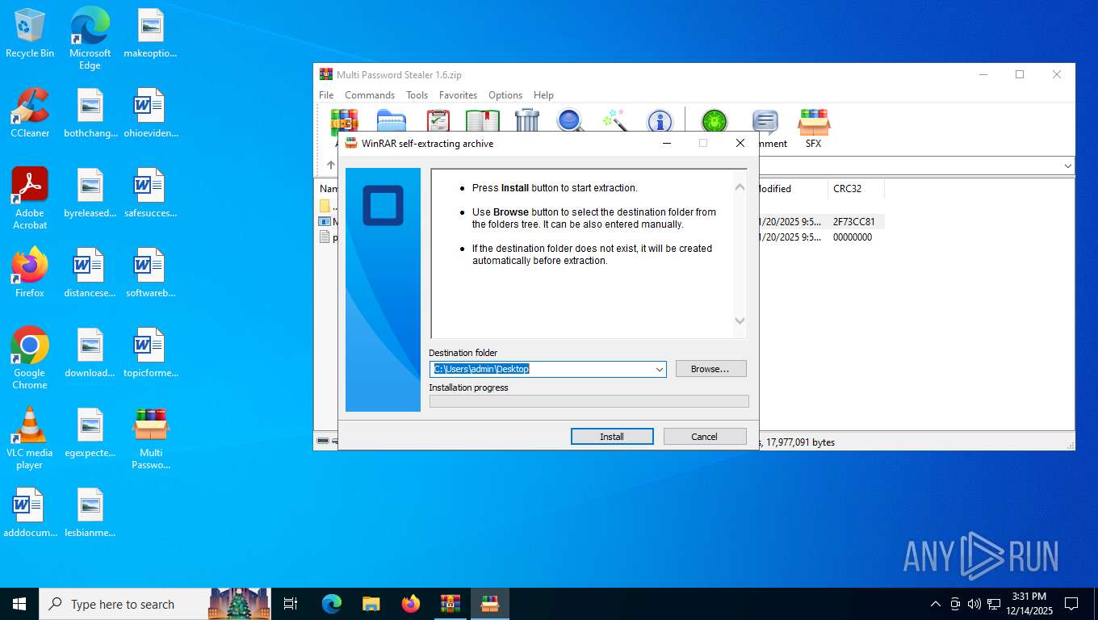
Task: Click the self-extracting archive taskbar icon
Action: click(490, 603)
